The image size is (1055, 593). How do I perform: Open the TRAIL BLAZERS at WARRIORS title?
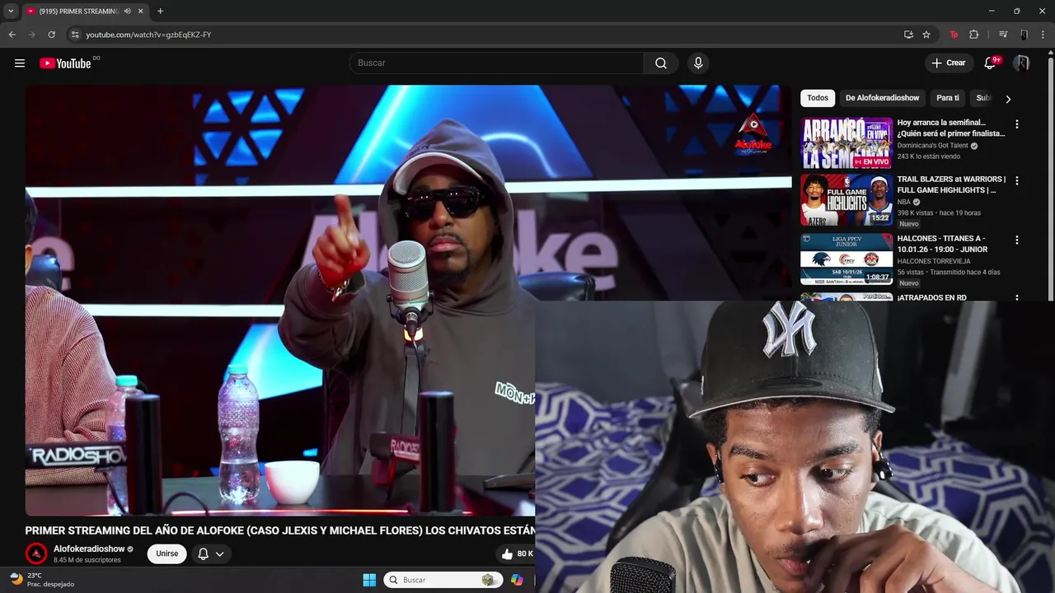(951, 184)
